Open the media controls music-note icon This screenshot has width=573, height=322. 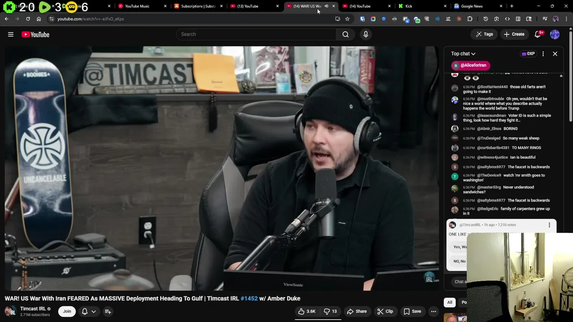click(545, 19)
